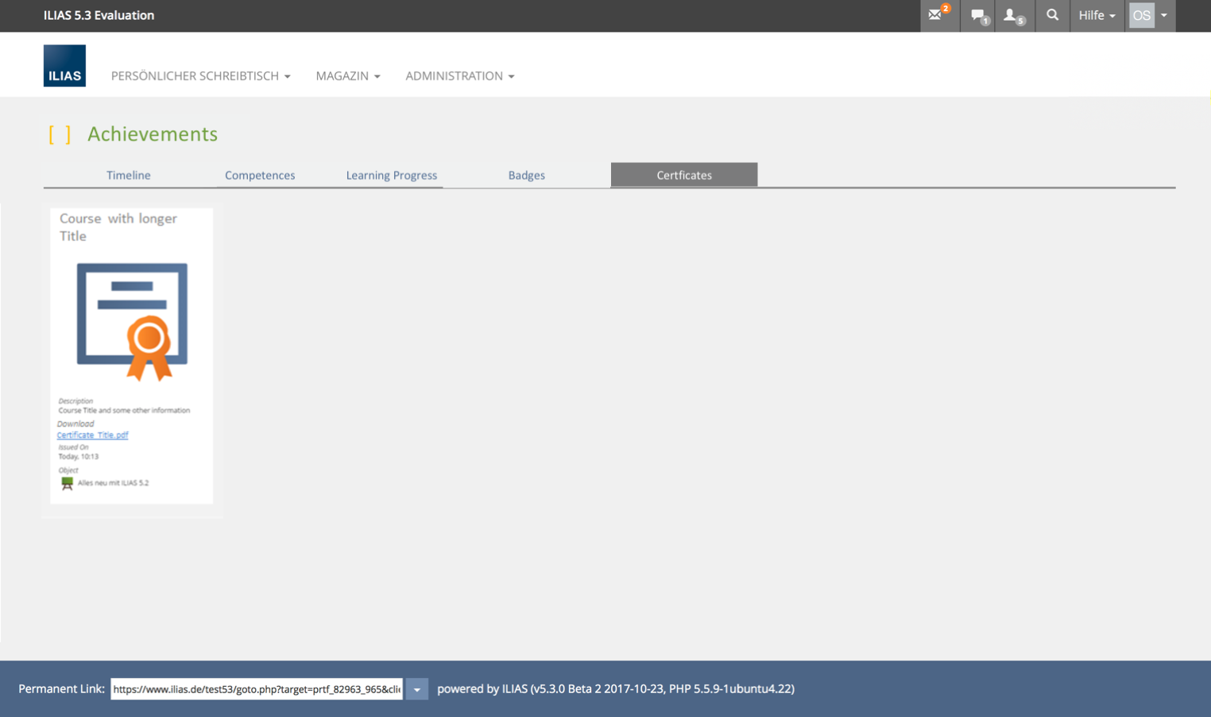Open the chat messages icon
Screen dimensions: 1211x717
979,16
